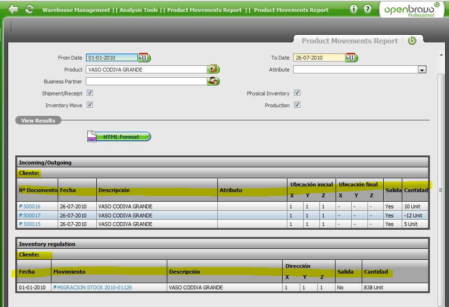Toggle the Physical Inventory checkbox
The width and height of the screenshot is (449, 307).
click(297, 93)
